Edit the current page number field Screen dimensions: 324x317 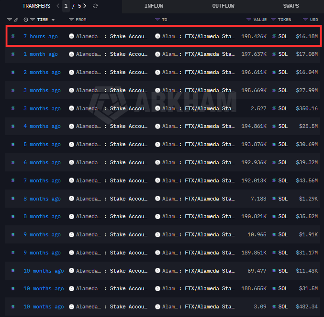[x=66, y=6]
